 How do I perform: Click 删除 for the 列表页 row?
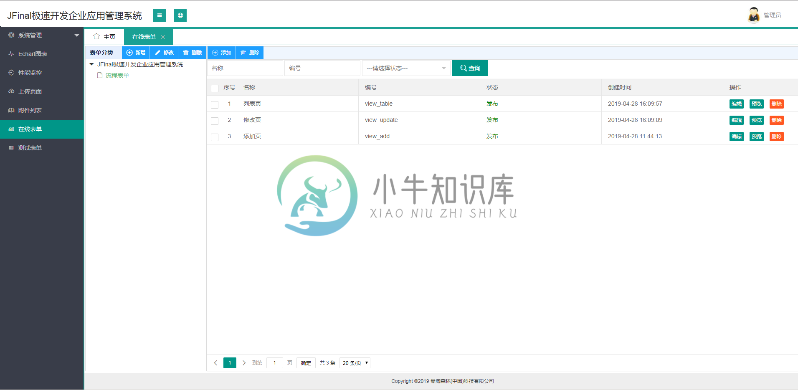tap(777, 104)
